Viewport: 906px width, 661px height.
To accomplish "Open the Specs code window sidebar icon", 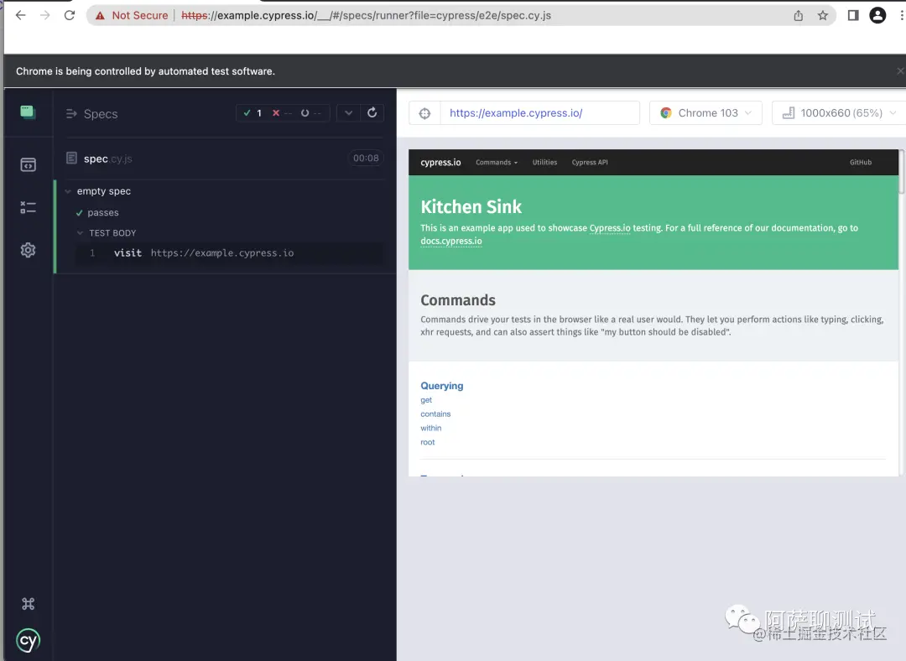I will (28, 164).
